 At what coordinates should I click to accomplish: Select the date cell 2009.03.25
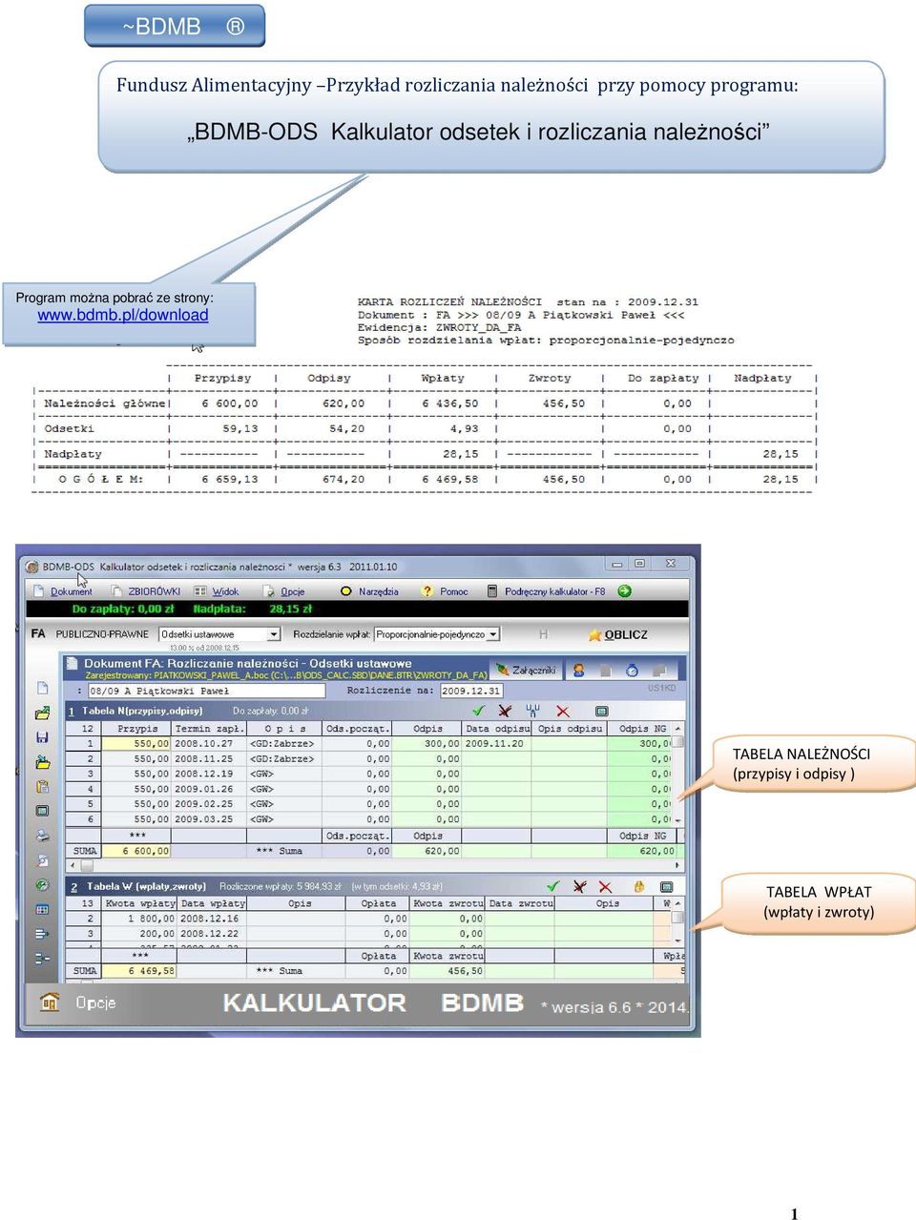(x=209, y=819)
